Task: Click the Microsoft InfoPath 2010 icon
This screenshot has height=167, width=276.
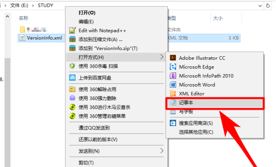Action: click(x=173, y=76)
